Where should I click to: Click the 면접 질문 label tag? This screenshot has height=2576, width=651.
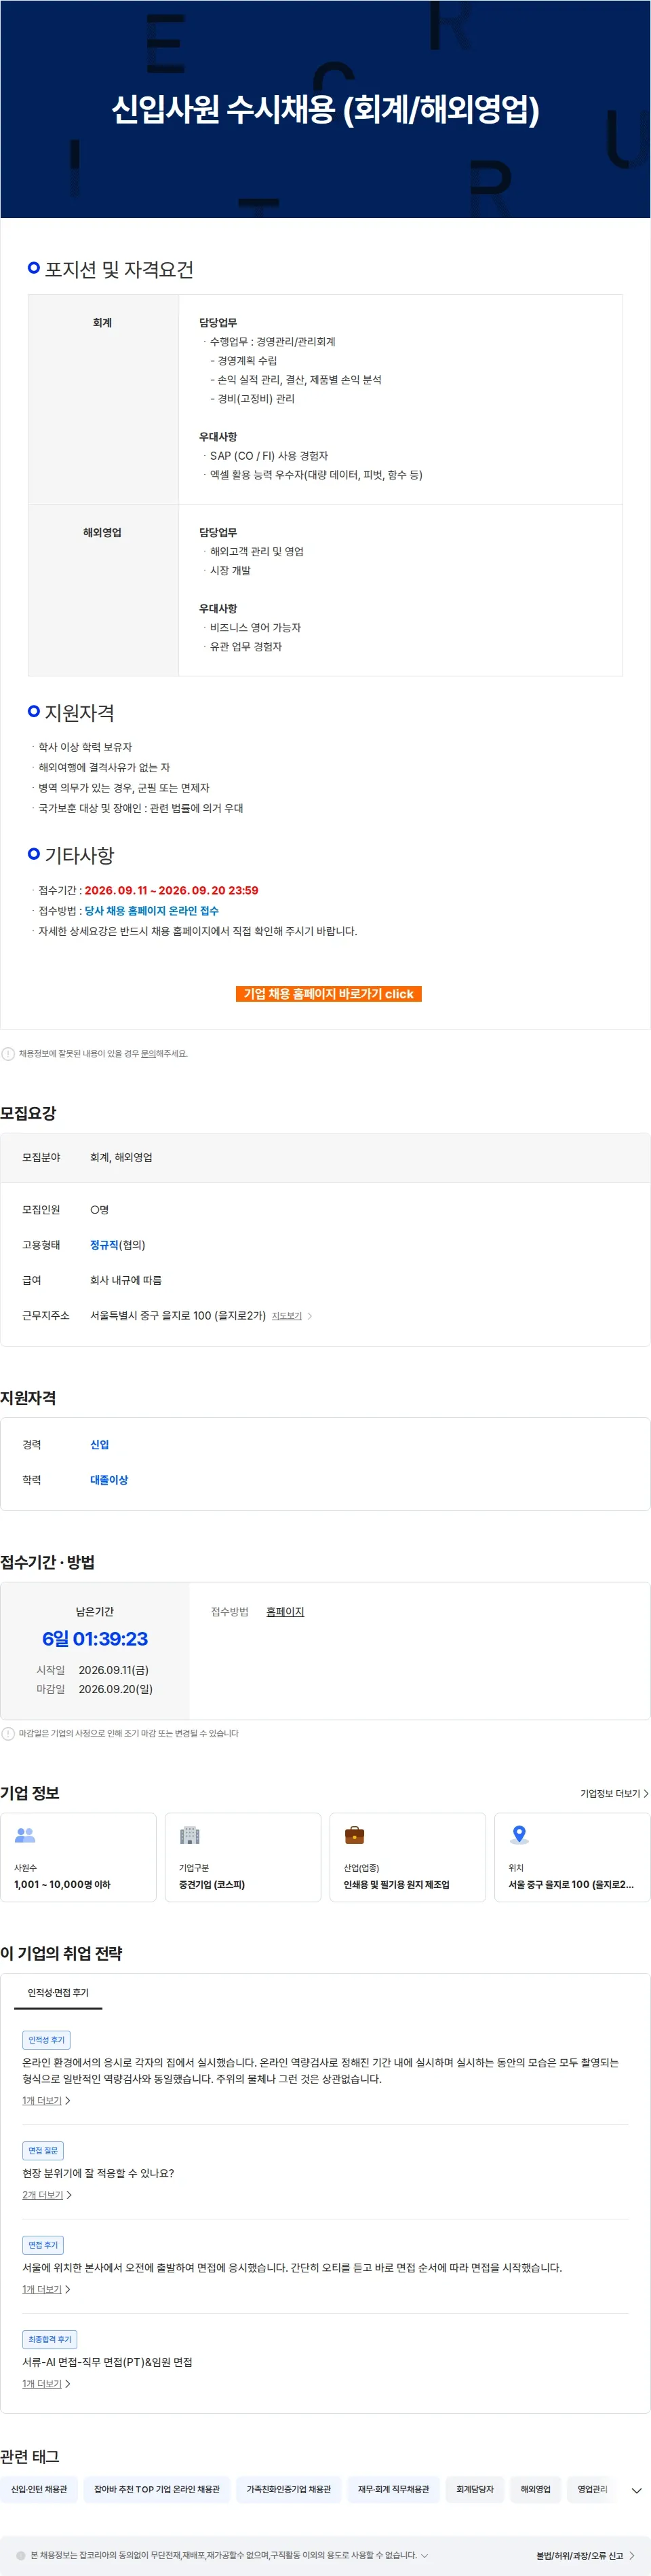43,2150
